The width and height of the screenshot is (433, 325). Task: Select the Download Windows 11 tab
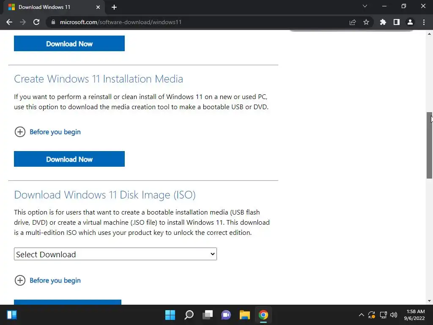(54, 7)
